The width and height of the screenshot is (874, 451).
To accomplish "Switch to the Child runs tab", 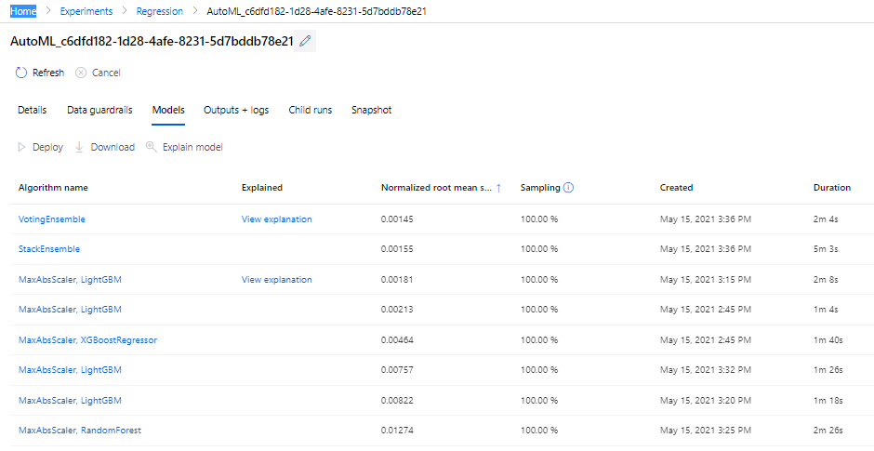I will (310, 110).
